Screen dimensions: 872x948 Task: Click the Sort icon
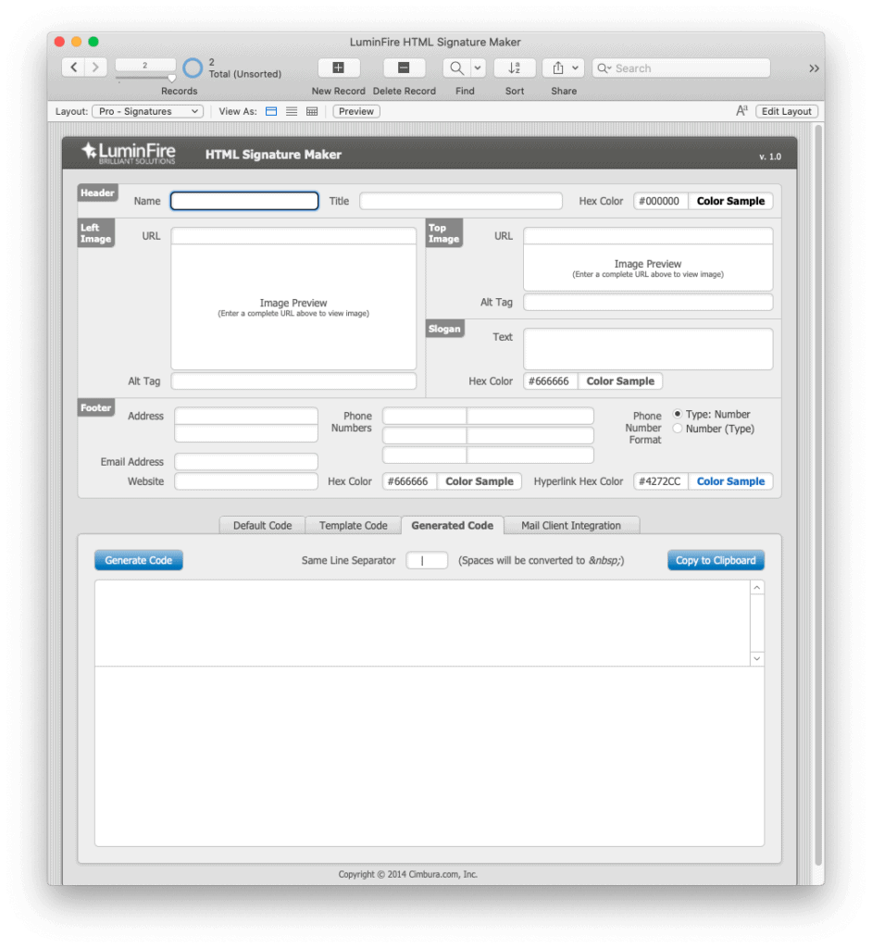(515, 68)
